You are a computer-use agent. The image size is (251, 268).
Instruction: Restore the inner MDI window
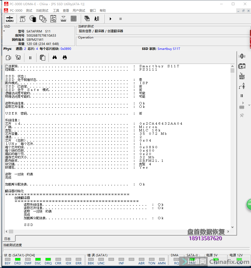pyautogui.click(x=243, y=11)
